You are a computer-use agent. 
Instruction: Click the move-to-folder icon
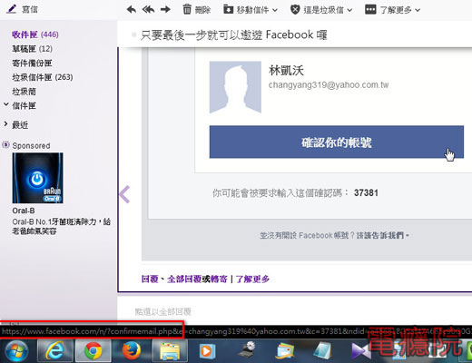228,10
